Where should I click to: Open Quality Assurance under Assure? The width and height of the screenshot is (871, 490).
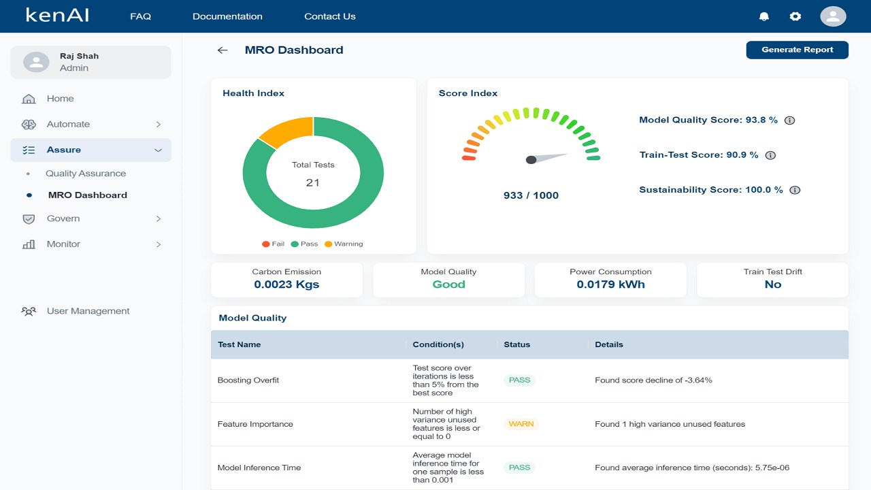[x=86, y=174]
